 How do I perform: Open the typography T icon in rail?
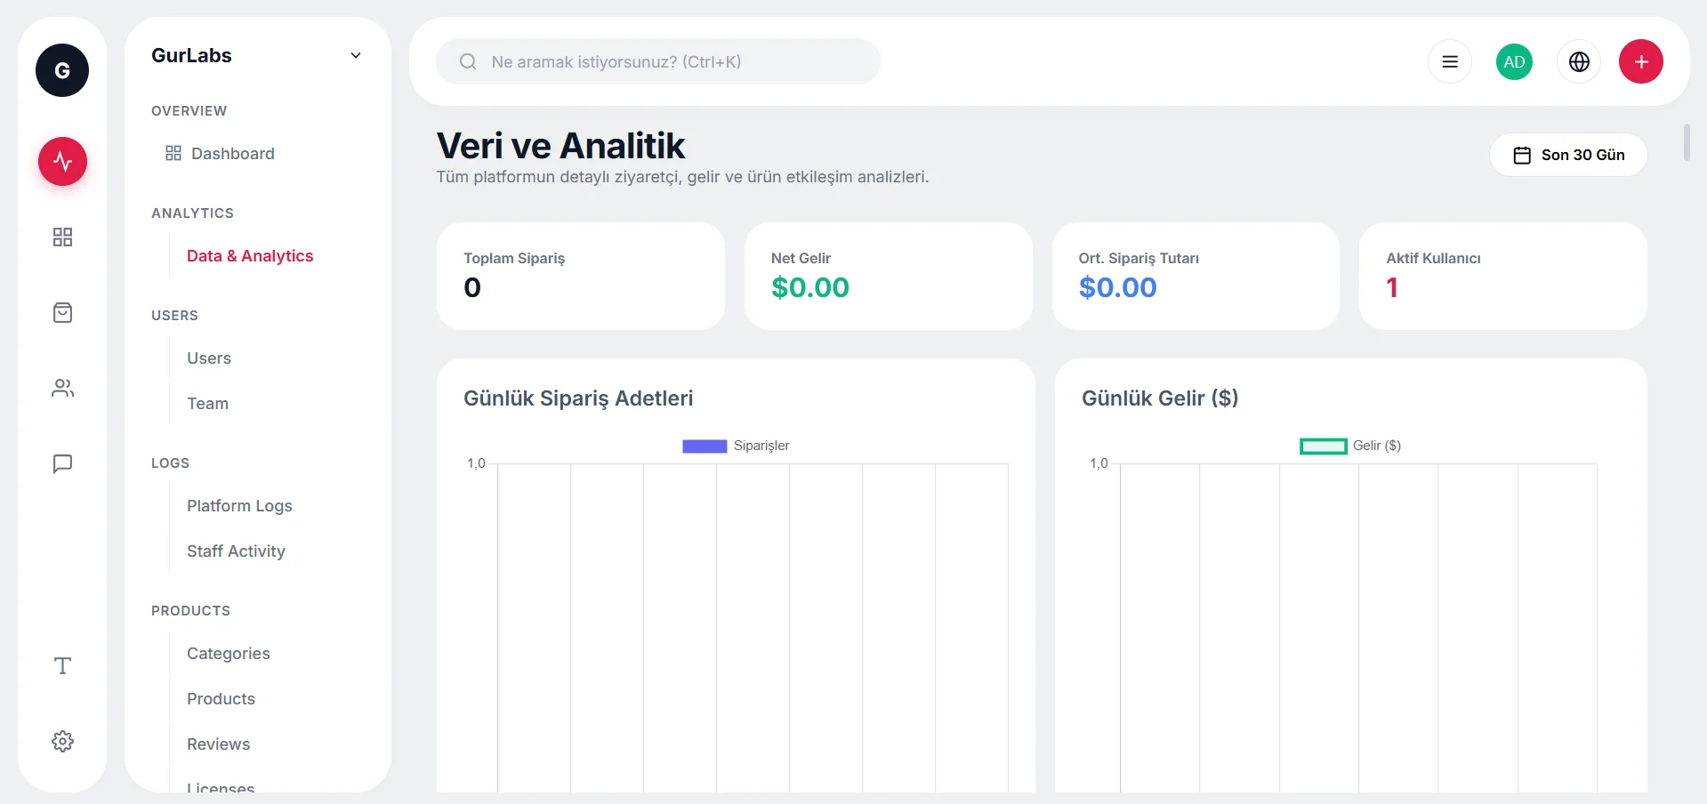(x=62, y=665)
